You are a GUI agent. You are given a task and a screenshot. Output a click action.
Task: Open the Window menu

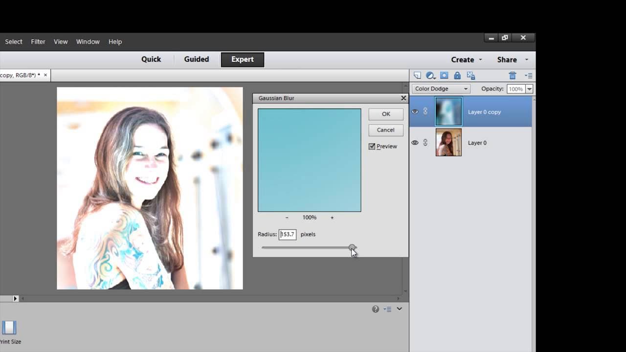point(88,42)
